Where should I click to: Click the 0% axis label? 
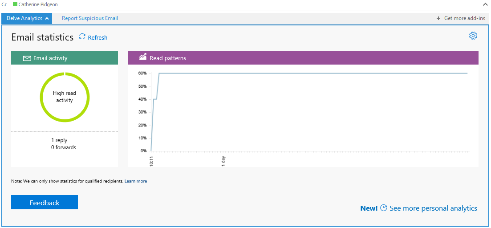pyautogui.click(x=143, y=151)
